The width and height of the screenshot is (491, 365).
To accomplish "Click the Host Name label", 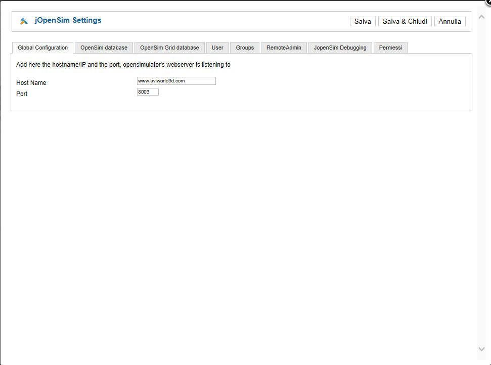I will click(x=31, y=82).
